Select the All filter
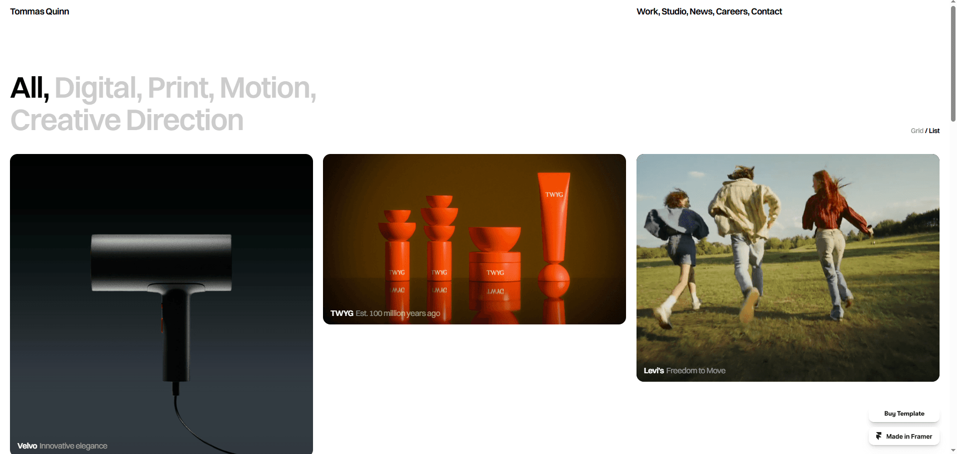The width and height of the screenshot is (957, 454). (x=29, y=88)
